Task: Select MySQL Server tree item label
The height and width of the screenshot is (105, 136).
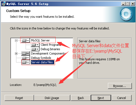Action: pyautogui.click(x=40, y=40)
